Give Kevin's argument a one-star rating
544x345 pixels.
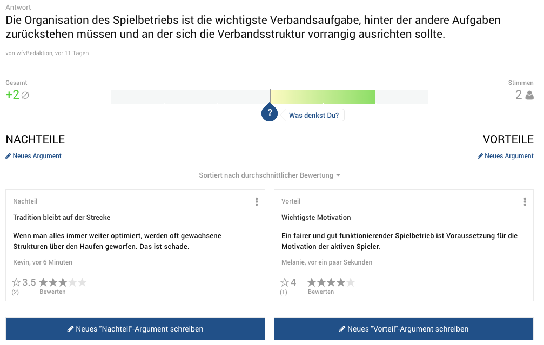pos(43,282)
